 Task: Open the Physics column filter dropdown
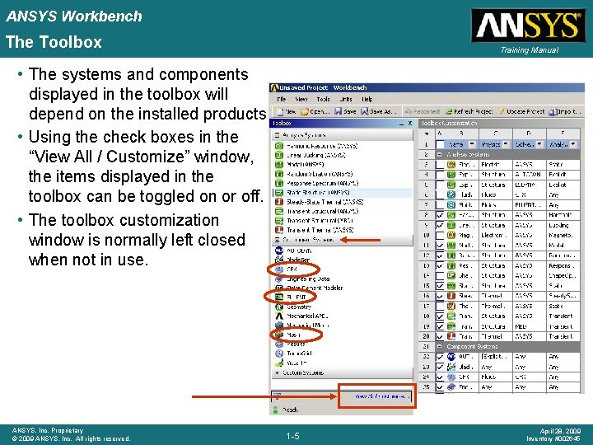(x=506, y=144)
